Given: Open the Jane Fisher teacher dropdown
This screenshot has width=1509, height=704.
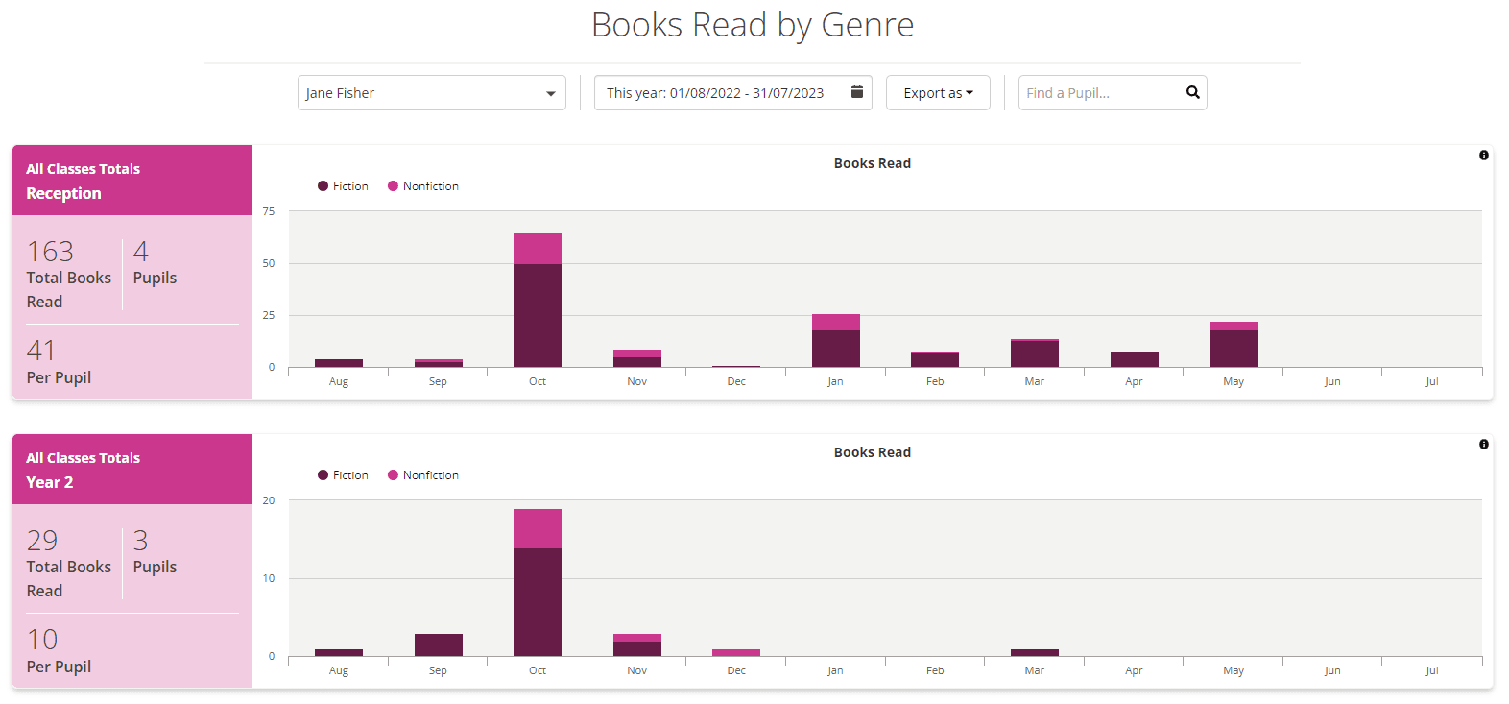Looking at the screenshot, I should pos(431,93).
